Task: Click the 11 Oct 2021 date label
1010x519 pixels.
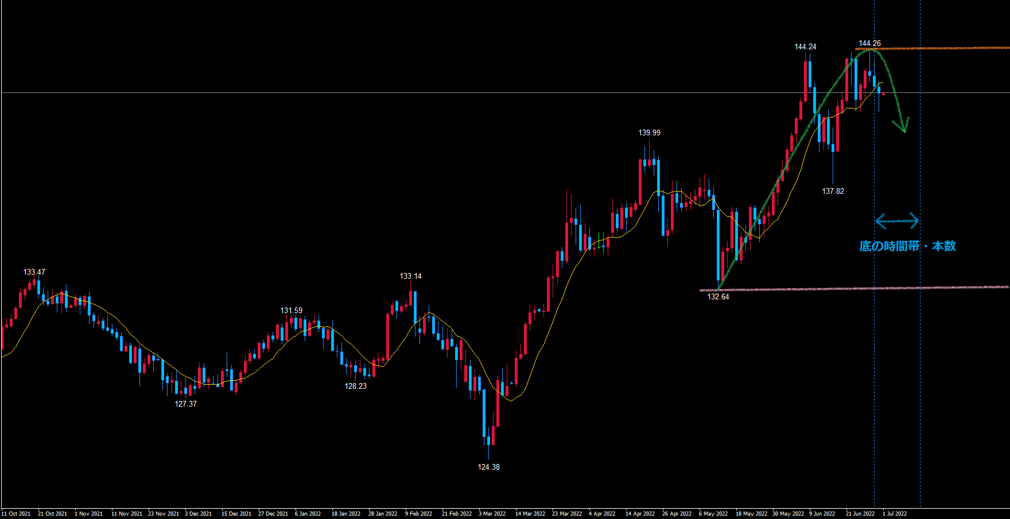Action: [16, 514]
